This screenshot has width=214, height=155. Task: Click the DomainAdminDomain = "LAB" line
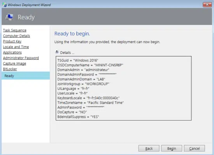[x=81, y=79]
